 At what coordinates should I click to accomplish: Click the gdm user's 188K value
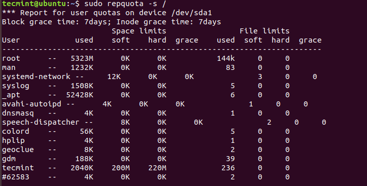[84, 159]
